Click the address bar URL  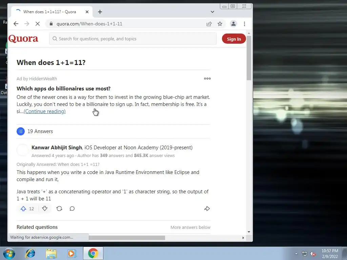pyautogui.click(x=89, y=24)
